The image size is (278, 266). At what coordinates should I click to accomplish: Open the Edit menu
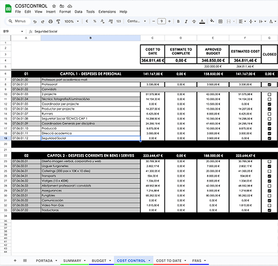point(28,12)
